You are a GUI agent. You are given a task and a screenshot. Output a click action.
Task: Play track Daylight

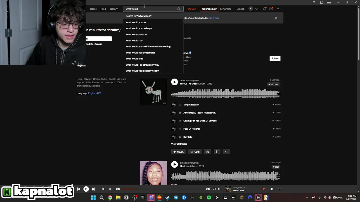point(188,137)
